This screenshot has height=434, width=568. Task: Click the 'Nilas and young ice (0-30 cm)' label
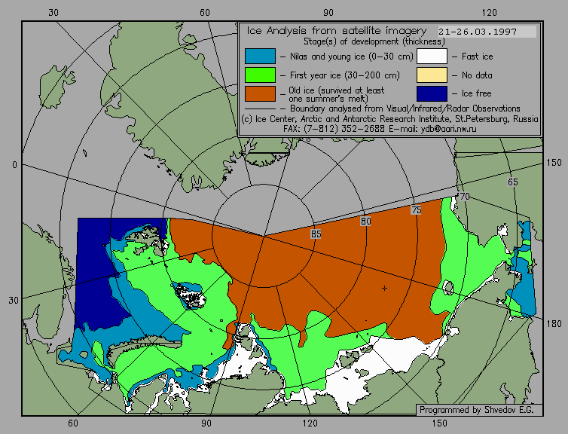coord(351,57)
